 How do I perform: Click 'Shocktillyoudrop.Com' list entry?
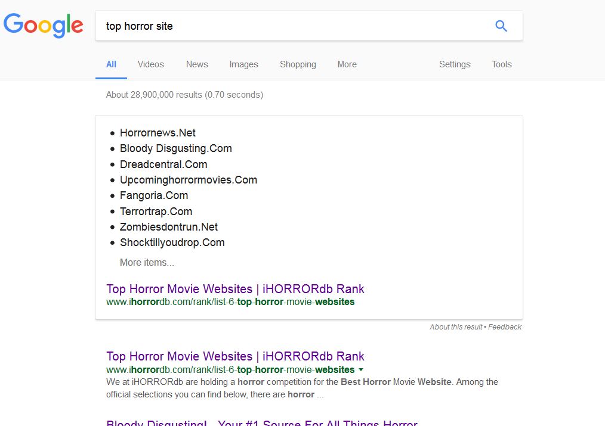click(172, 242)
